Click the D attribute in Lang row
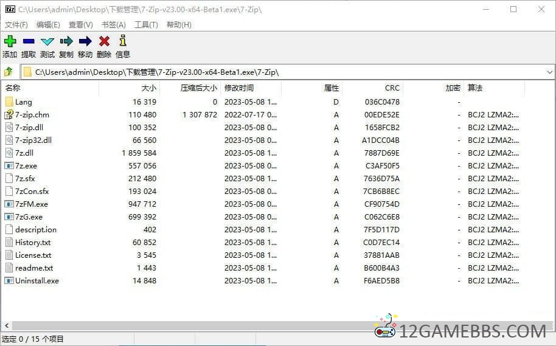Viewport: 556px width, 346px height. click(x=336, y=102)
